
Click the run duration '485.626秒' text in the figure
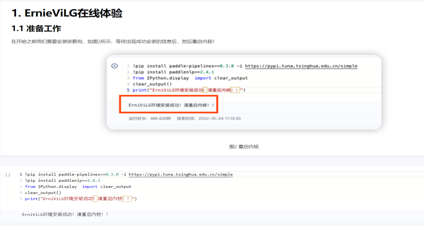[x=160, y=118]
